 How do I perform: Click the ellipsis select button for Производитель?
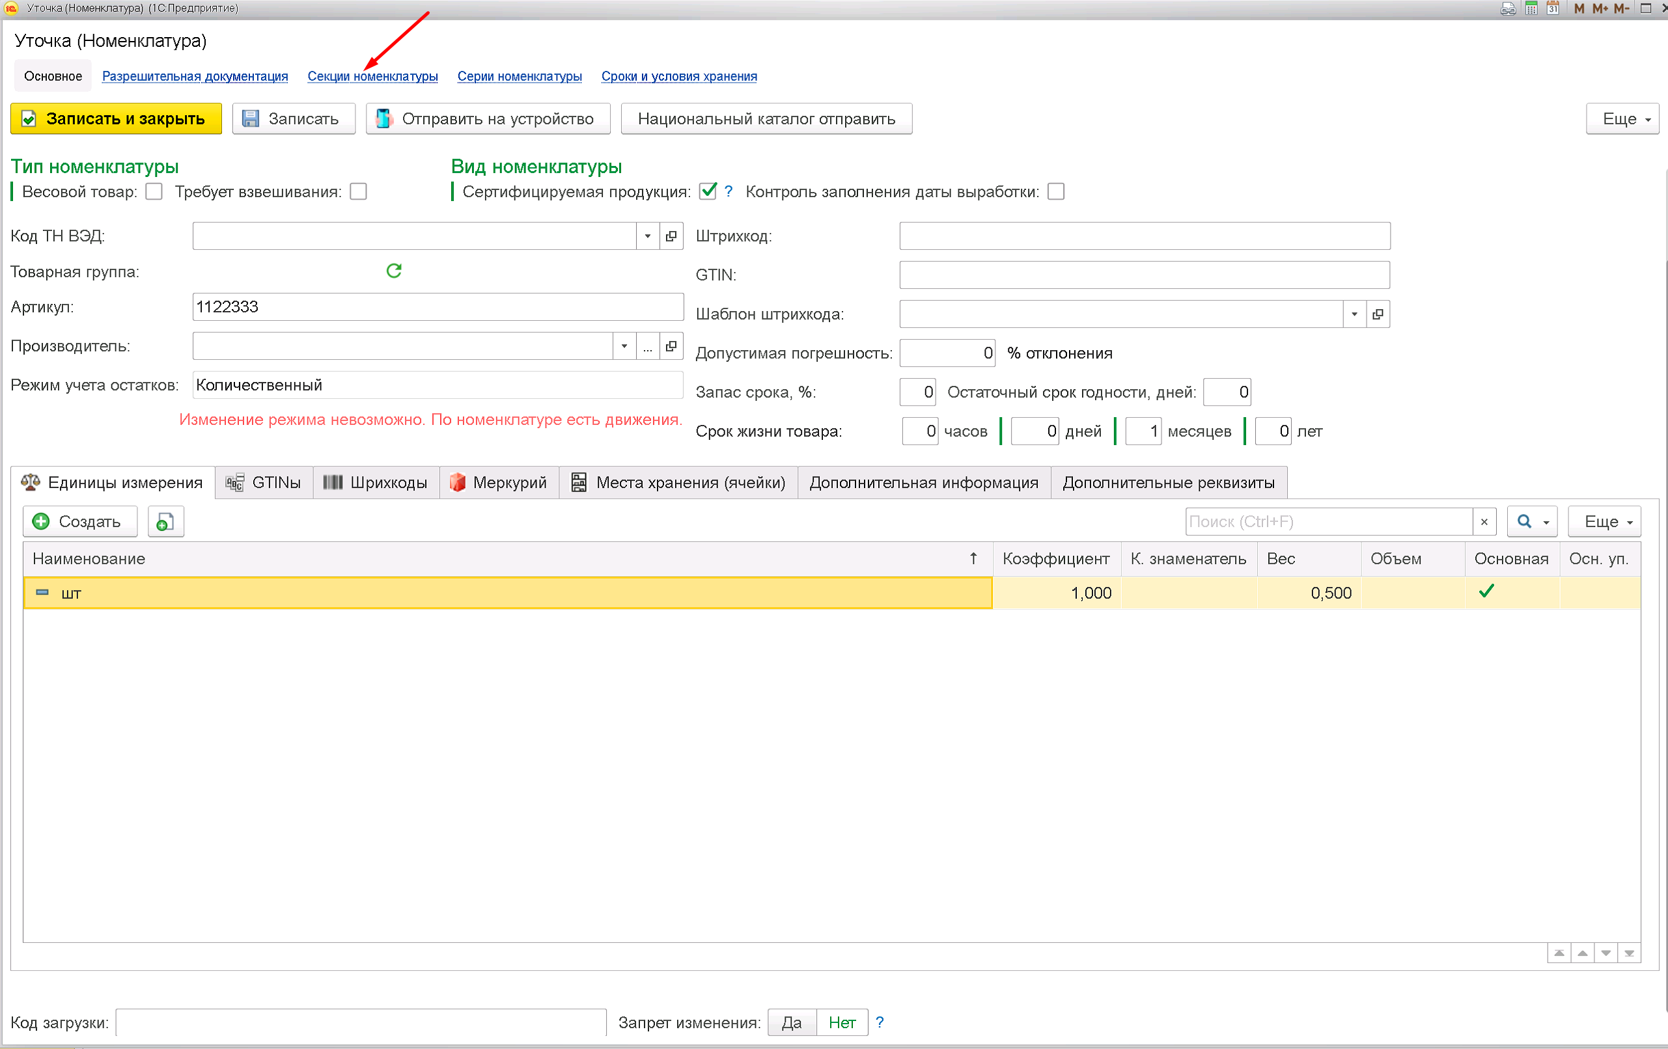point(648,346)
